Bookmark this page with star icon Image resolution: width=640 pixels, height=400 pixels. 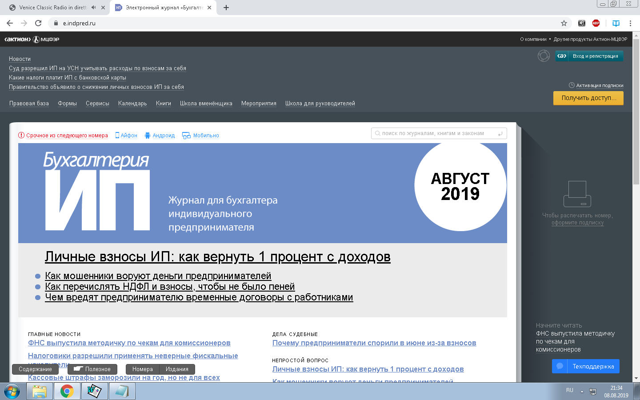(x=564, y=23)
